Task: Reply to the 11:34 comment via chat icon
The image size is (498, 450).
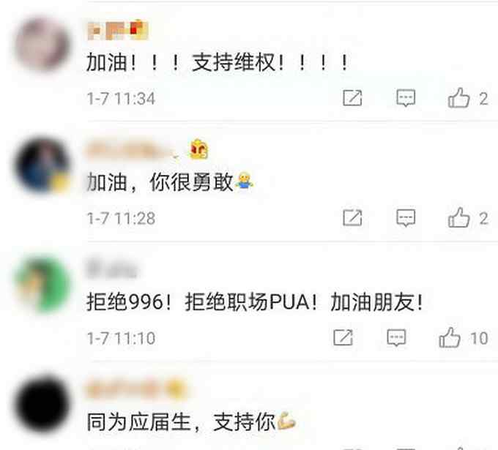Action: (406, 98)
